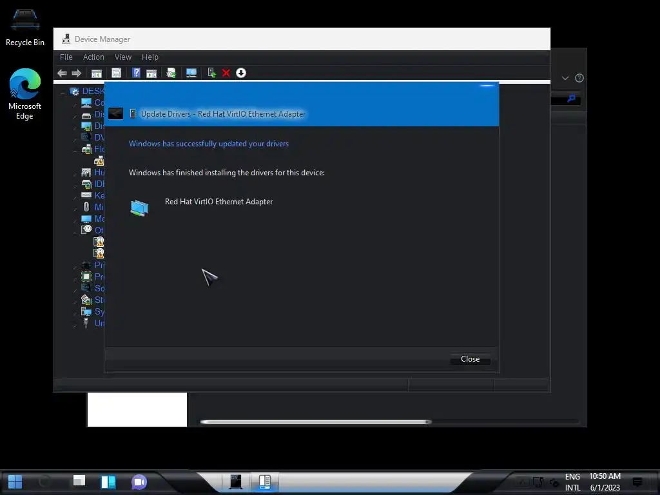
Task: Click the USB controllers icon in tree
Action: click(x=86, y=323)
